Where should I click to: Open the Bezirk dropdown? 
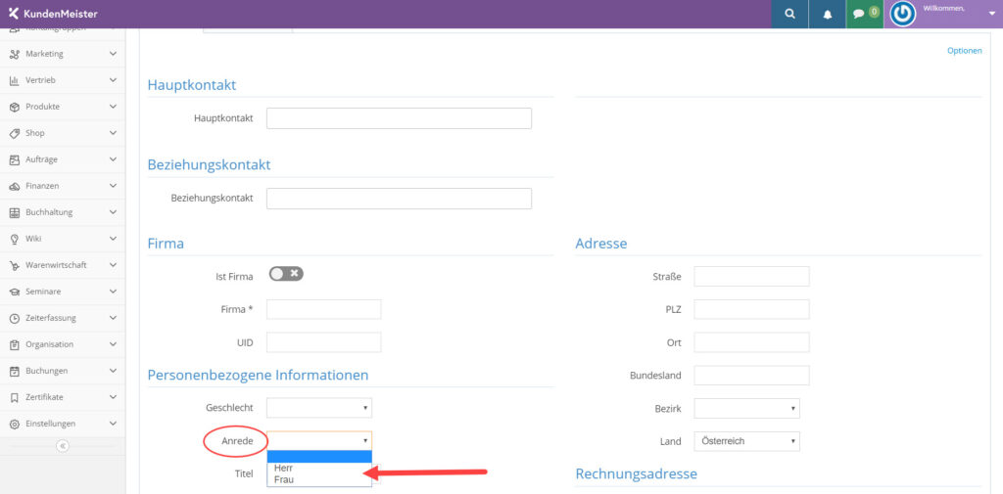click(x=746, y=408)
